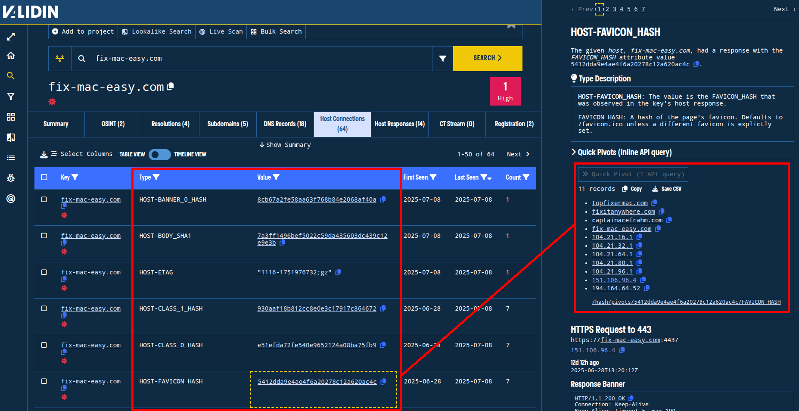Open the search filter dropdown arrow
The width and height of the screenshot is (799, 411).
(442, 59)
